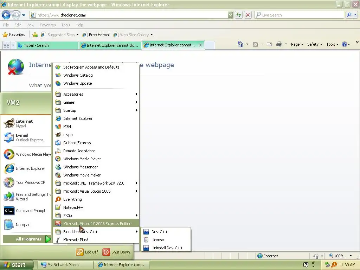Click the All Programs button
Image resolution: width=360 pixels, height=270 pixels.
pos(27,239)
